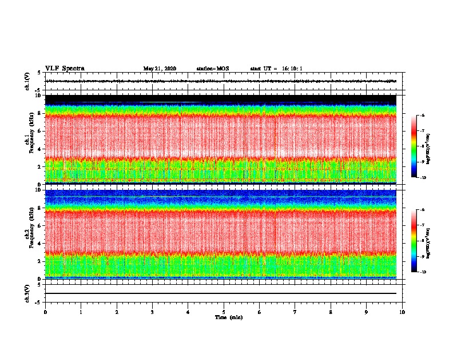The image size is (453, 350).
Task: Click time axis tick label '3'
Action: click(152, 312)
